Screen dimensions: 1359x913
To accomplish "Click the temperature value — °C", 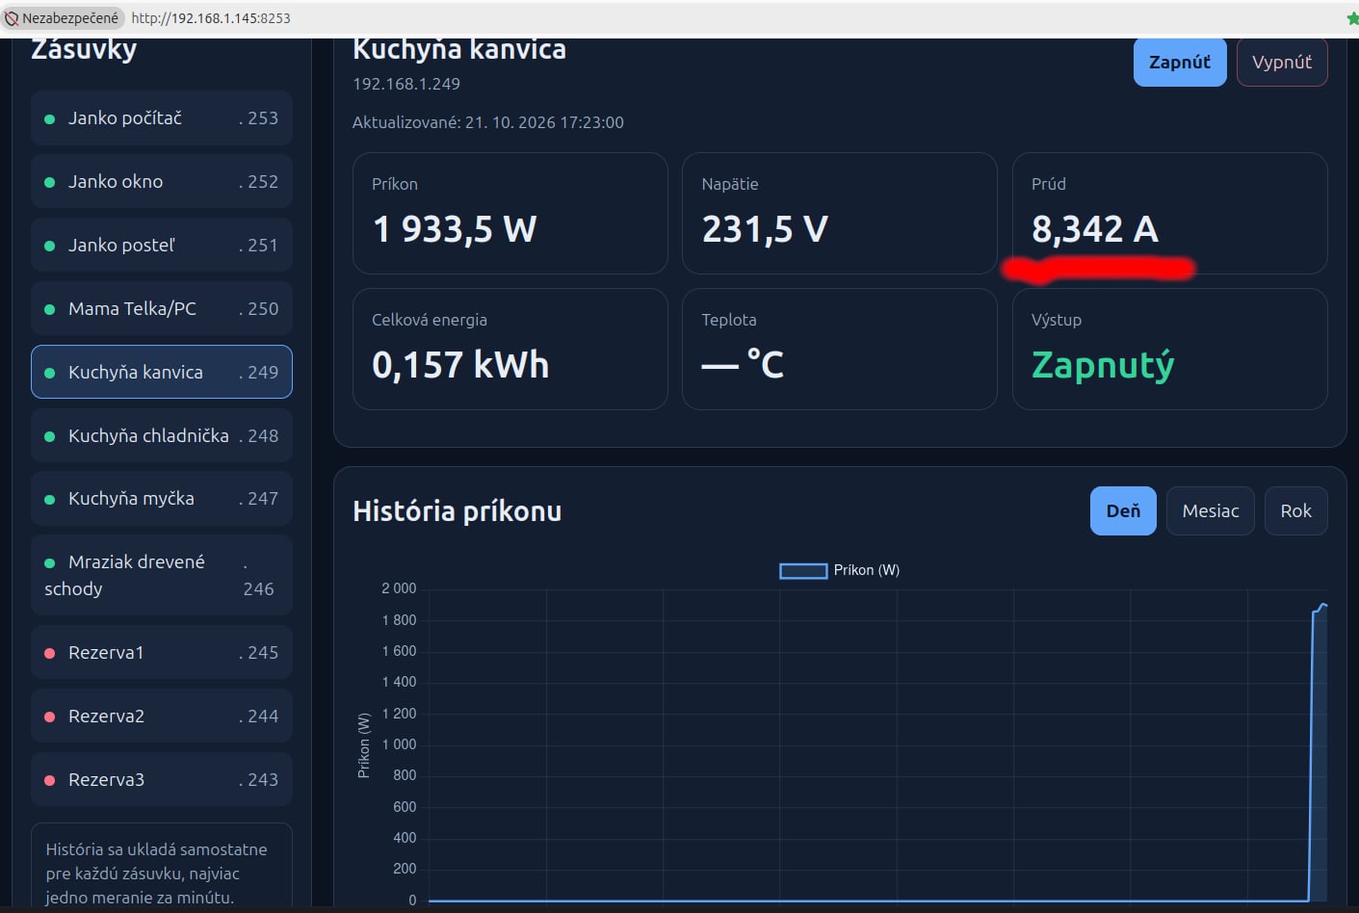I will pos(743,365).
